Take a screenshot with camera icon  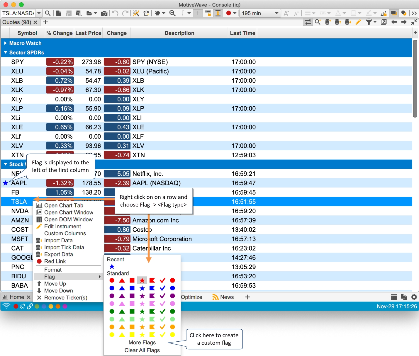(104, 13)
